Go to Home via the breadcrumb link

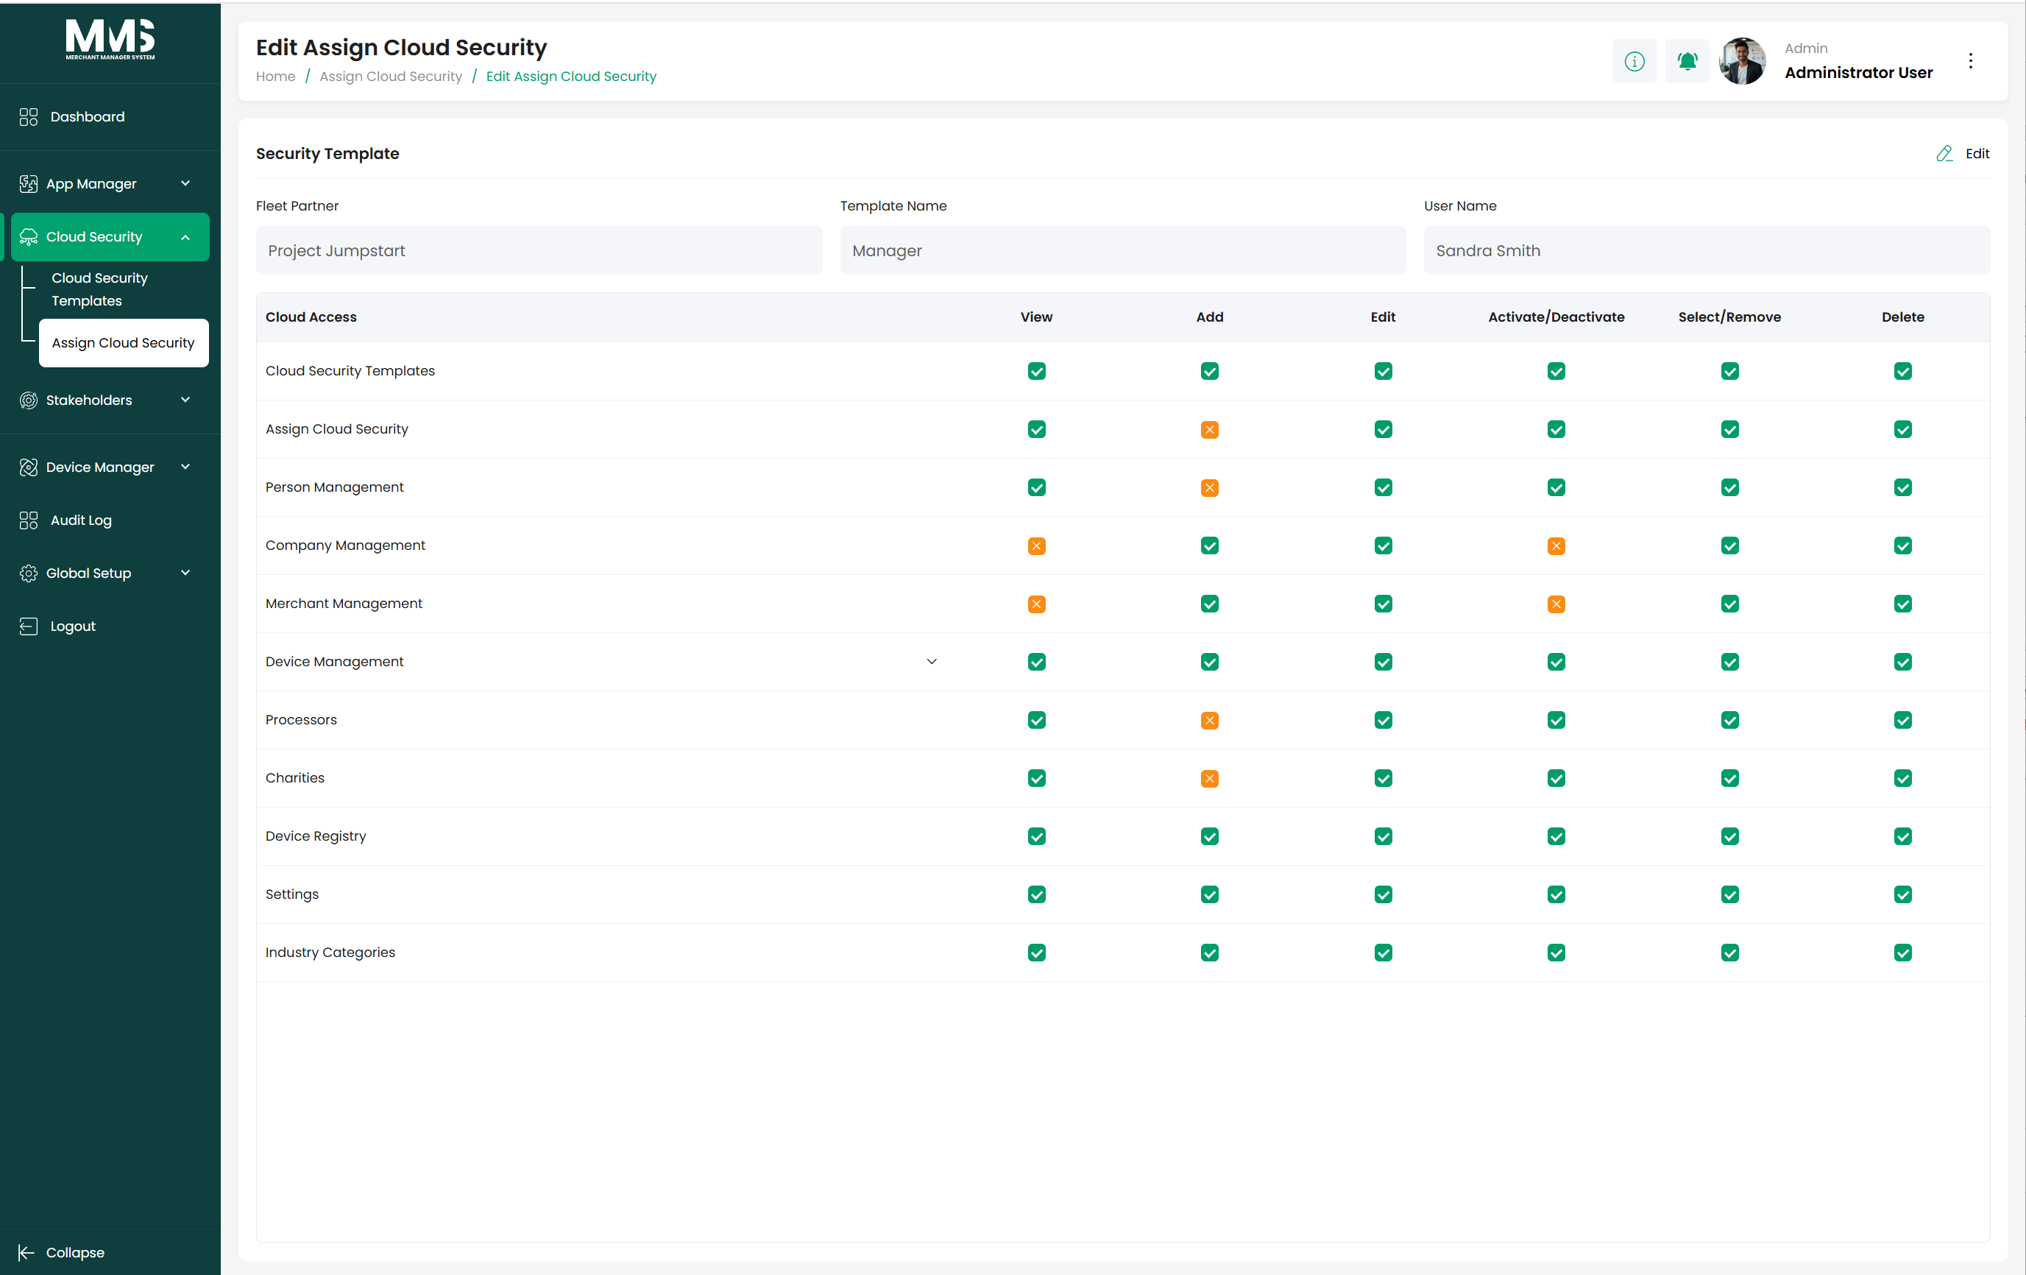coord(275,76)
